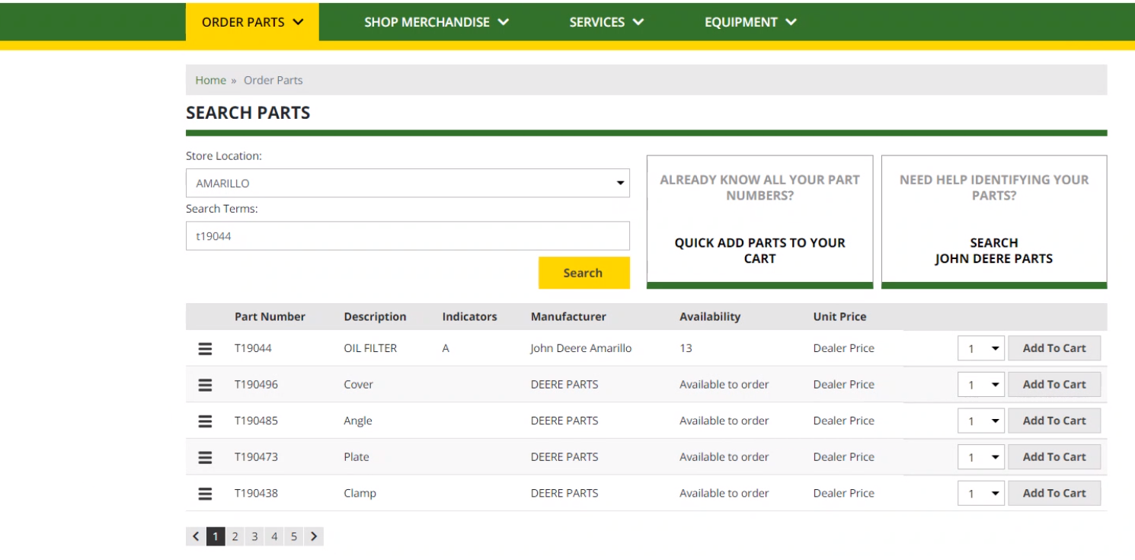Screen dimensions: 1135x560
Task: Open the quantity dropdown for the Clamp part
Action: point(980,492)
